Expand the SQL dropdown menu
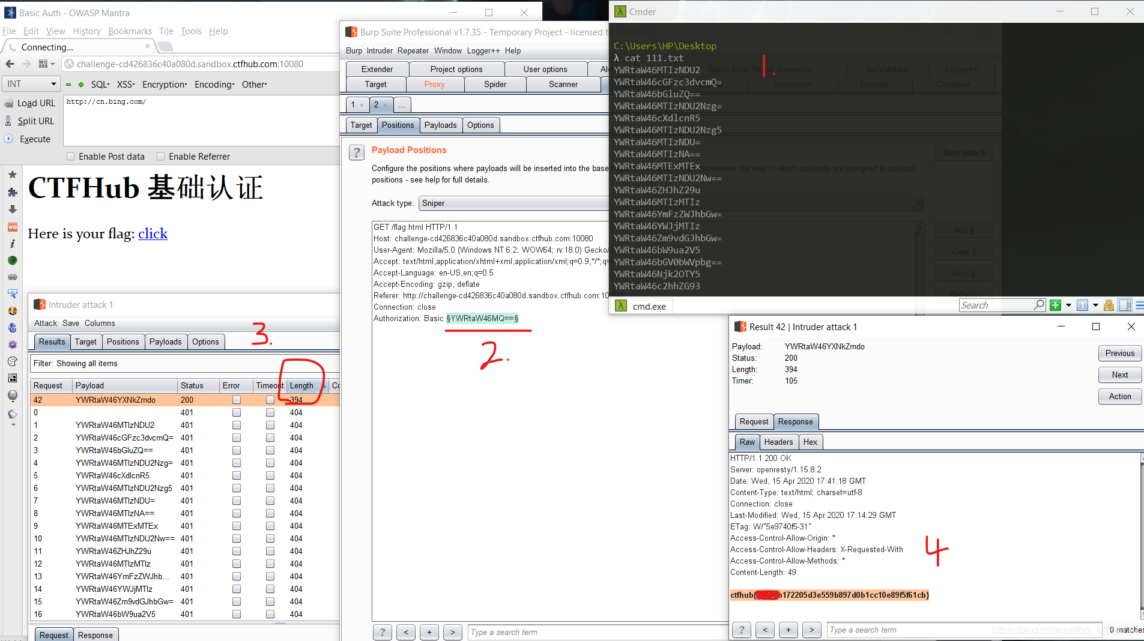1144x641 pixels. 100,85
